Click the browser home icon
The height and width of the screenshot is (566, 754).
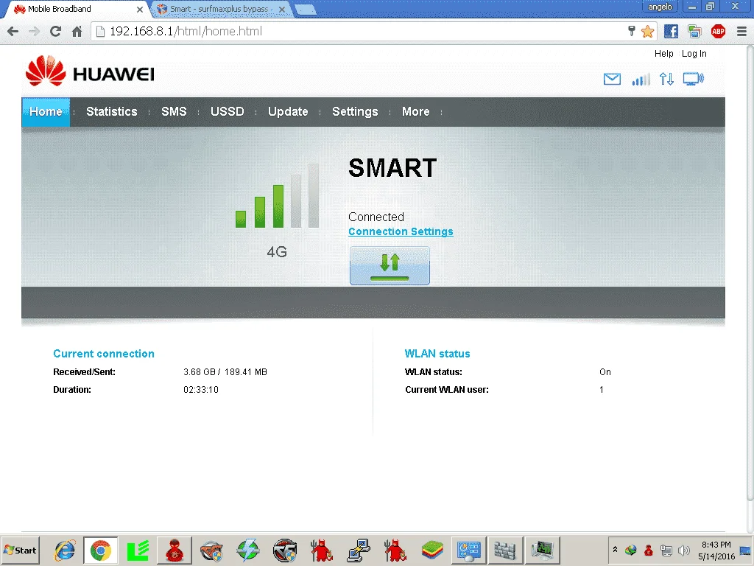click(77, 31)
